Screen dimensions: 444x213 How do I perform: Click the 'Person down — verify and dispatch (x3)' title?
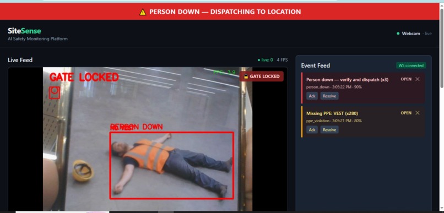point(348,80)
